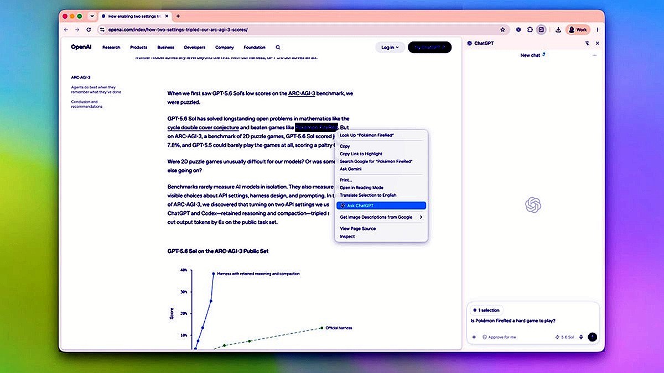The width and height of the screenshot is (664, 373).
Task: Expand Get Image Descriptions from Google submenu
Action: click(x=381, y=217)
